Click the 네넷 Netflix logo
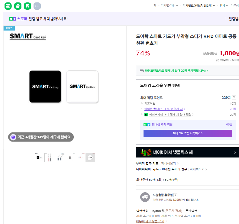 pyautogui.click(x=146, y=152)
